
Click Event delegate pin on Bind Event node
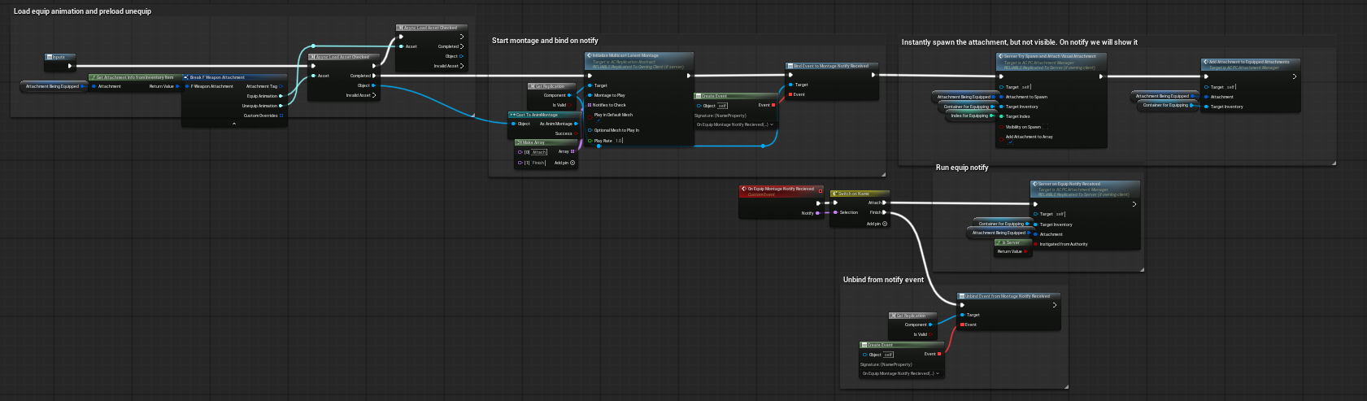tap(790, 94)
